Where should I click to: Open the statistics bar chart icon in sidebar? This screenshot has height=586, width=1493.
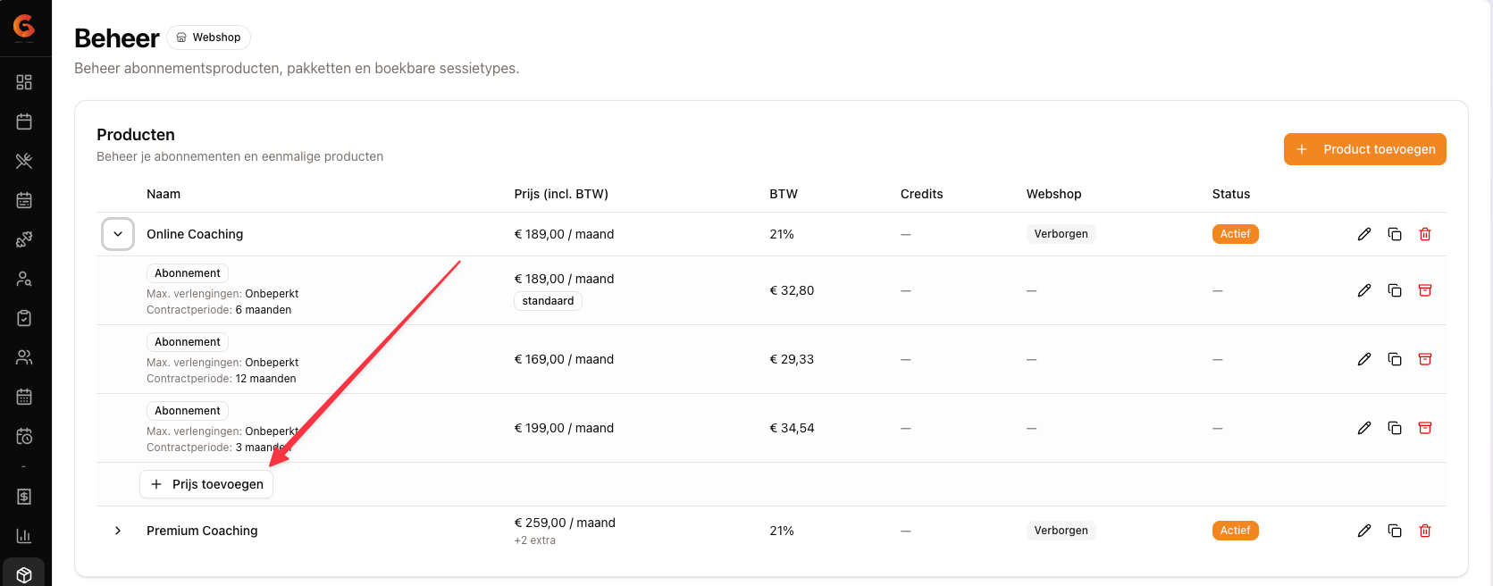point(24,536)
